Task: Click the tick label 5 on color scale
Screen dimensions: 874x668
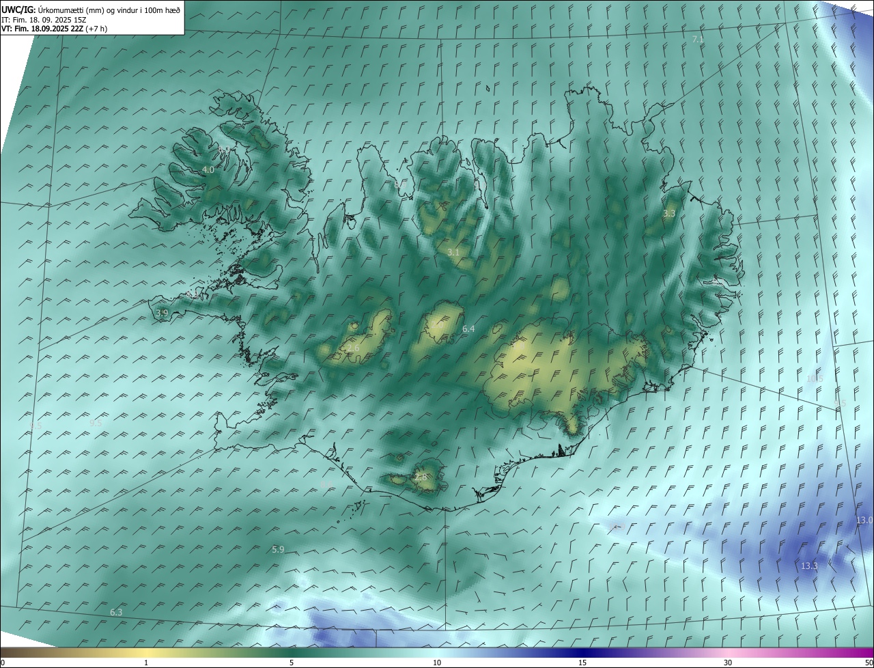Action: pos(292,663)
